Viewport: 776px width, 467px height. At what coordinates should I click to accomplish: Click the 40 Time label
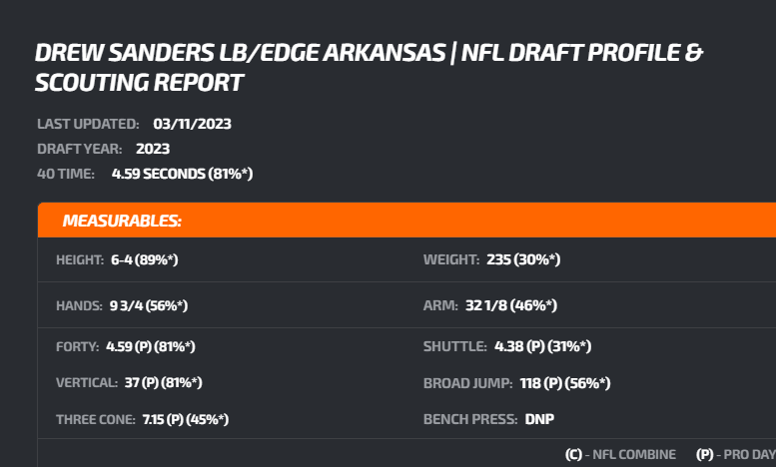(x=66, y=175)
